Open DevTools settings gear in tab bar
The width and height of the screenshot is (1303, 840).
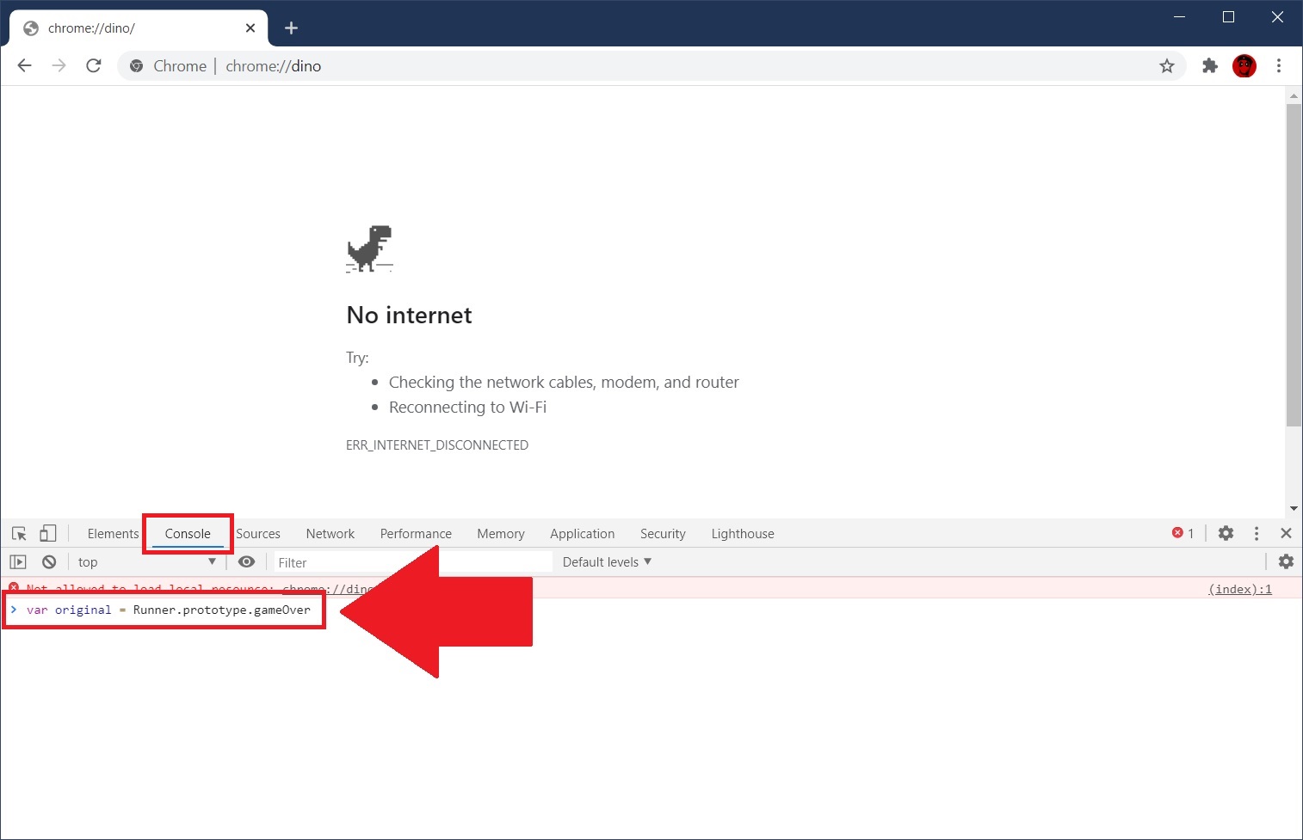click(x=1226, y=534)
